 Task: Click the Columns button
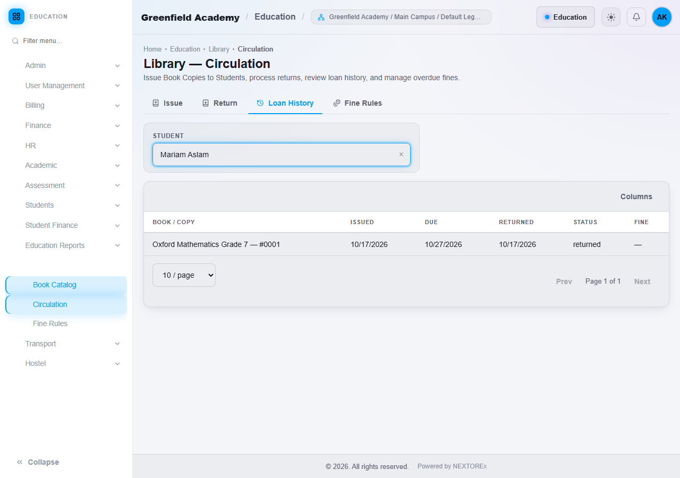point(636,197)
